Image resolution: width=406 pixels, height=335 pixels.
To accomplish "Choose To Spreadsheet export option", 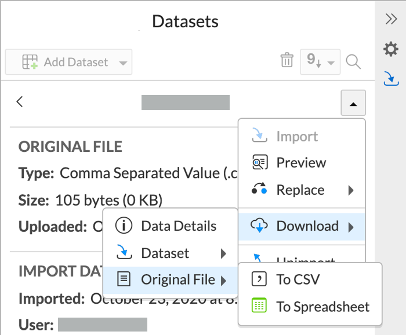I will pyautogui.click(x=310, y=307).
